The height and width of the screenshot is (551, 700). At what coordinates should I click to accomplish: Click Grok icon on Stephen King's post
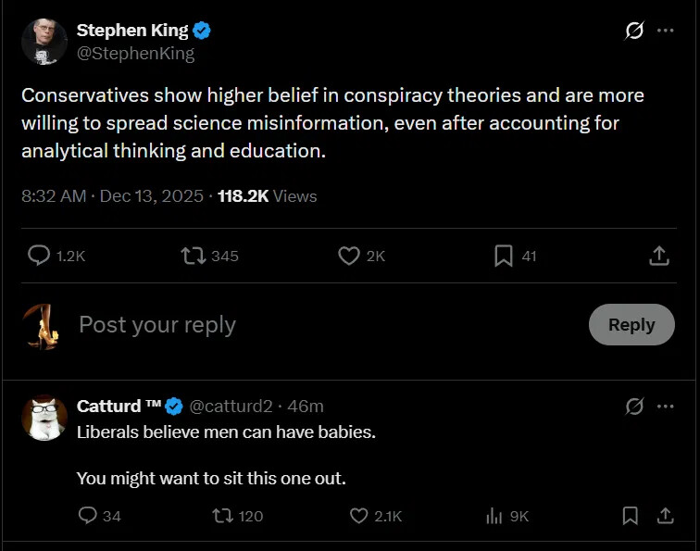pyautogui.click(x=634, y=31)
